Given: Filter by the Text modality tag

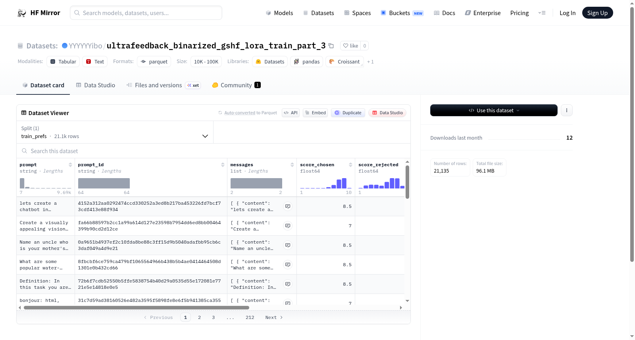Looking at the screenshot, I should [95, 61].
